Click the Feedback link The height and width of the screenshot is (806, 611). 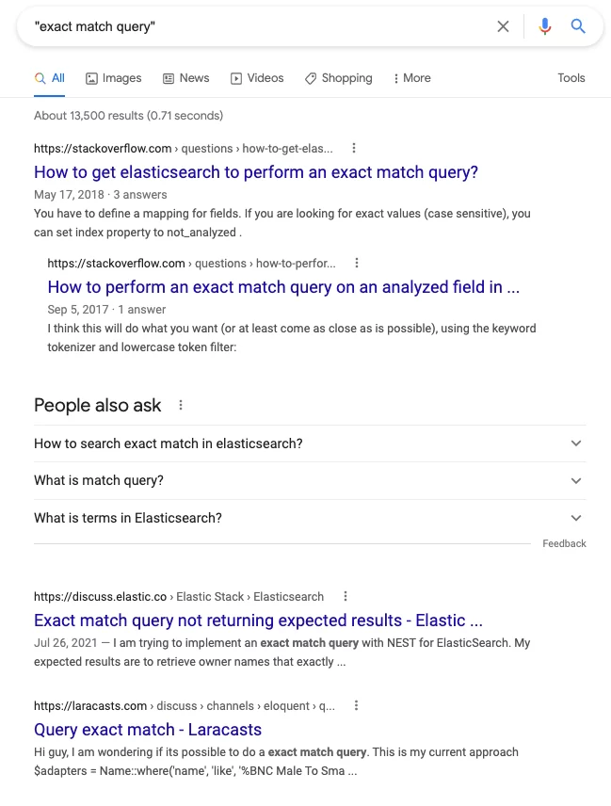564,543
